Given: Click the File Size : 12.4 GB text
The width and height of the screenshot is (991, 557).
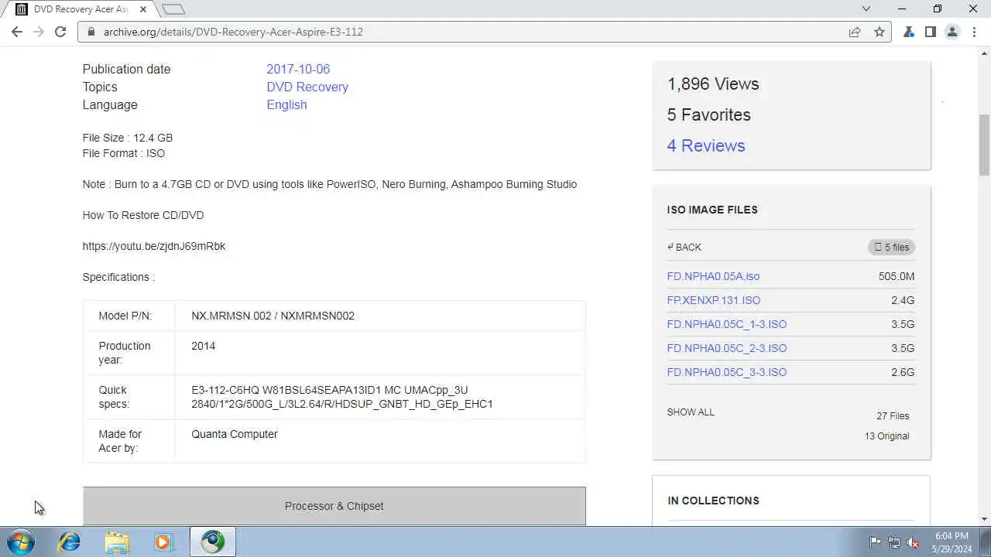Looking at the screenshot, I should tap(128, 138).
